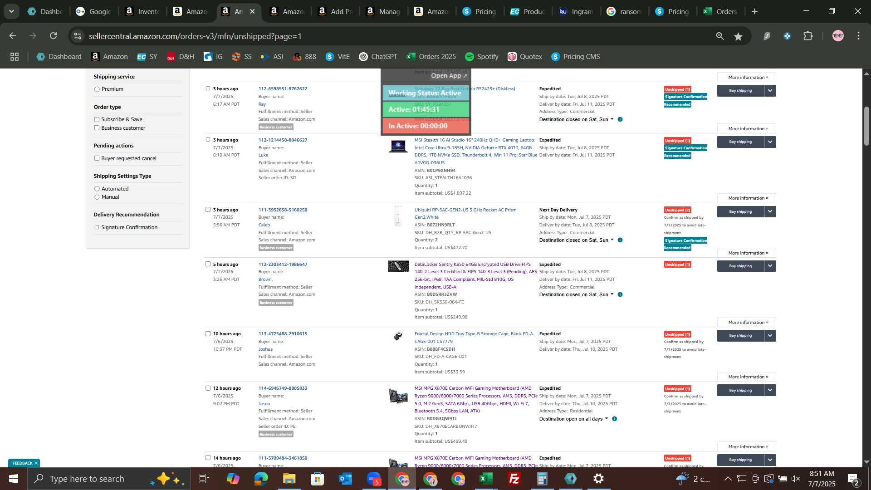Open the Microsoft Store taskbar icon

(317, 479)
